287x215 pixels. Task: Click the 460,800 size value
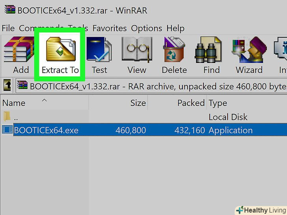pos(131,130)
